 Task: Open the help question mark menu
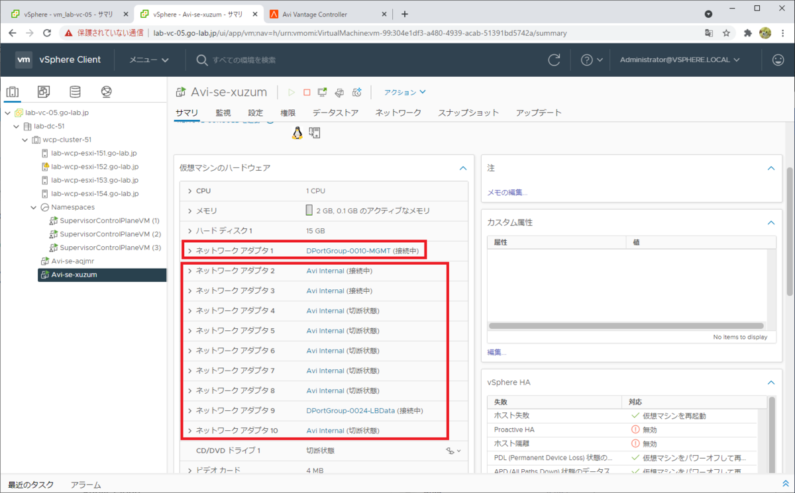pos(591,60)
